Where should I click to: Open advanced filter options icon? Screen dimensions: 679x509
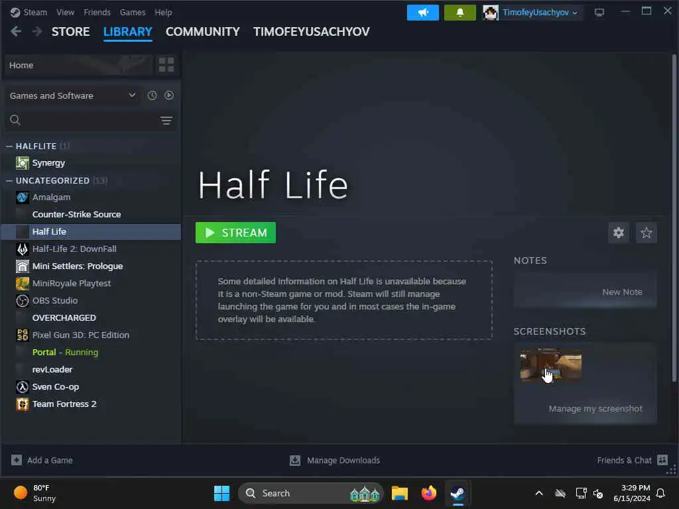(166, 121)
